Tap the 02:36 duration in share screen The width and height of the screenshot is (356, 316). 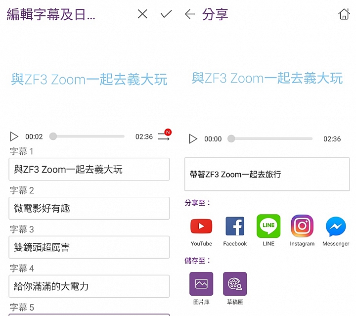click(332, 139)
